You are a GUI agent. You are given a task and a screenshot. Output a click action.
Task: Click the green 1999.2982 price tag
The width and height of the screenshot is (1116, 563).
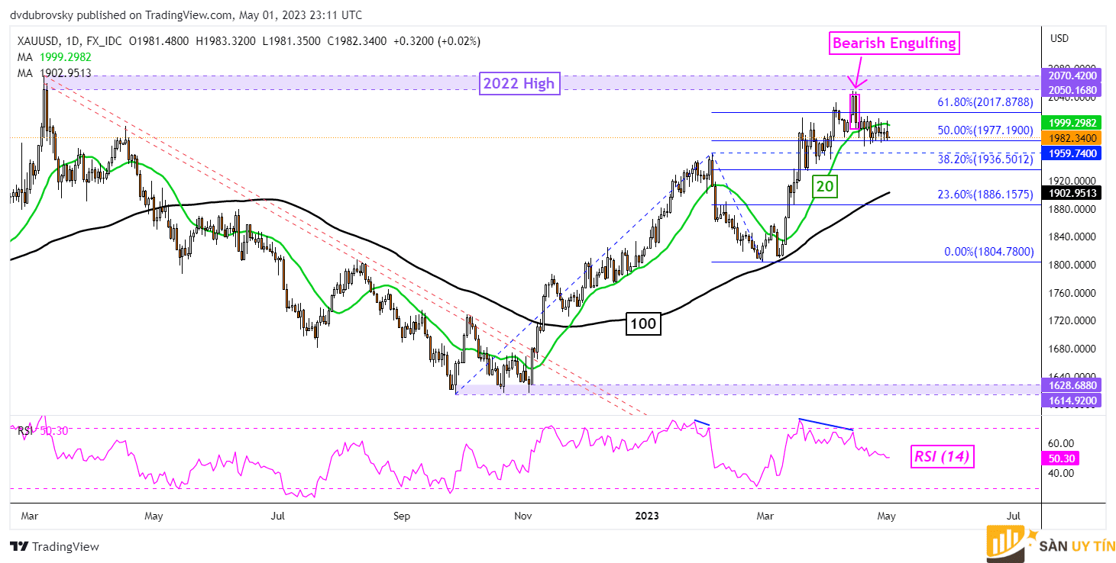coord(1073,123)
